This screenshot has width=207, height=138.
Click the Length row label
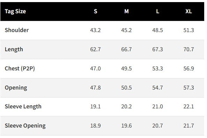pos(14,49)
